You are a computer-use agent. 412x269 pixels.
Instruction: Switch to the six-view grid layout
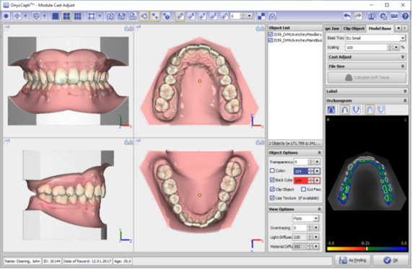pos(78,17)
